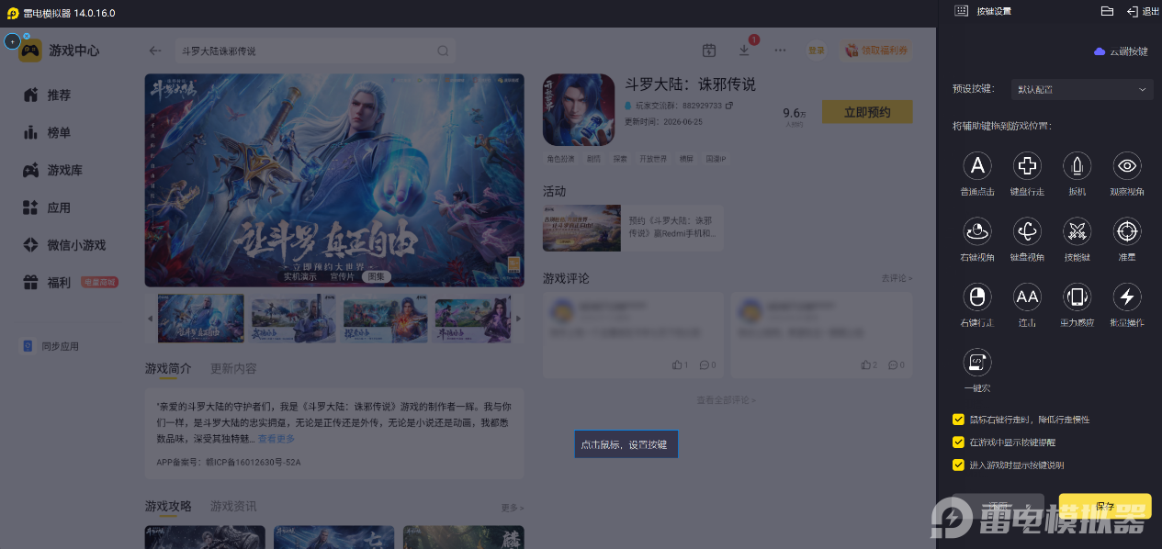Screen dimensions: 1162x549
Task: Select the 一键宏 macro script icon
Action: 977,362
